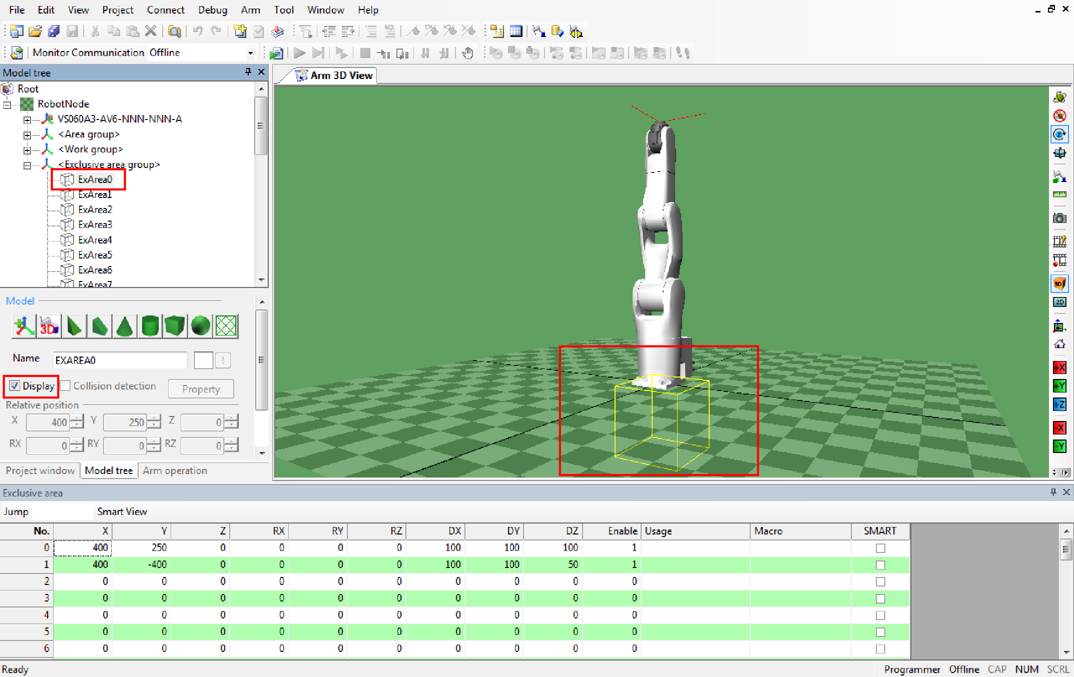This screenshot has height=677, width=1074.
Task: Check SMART box for row 0
Action: point(880,548)
